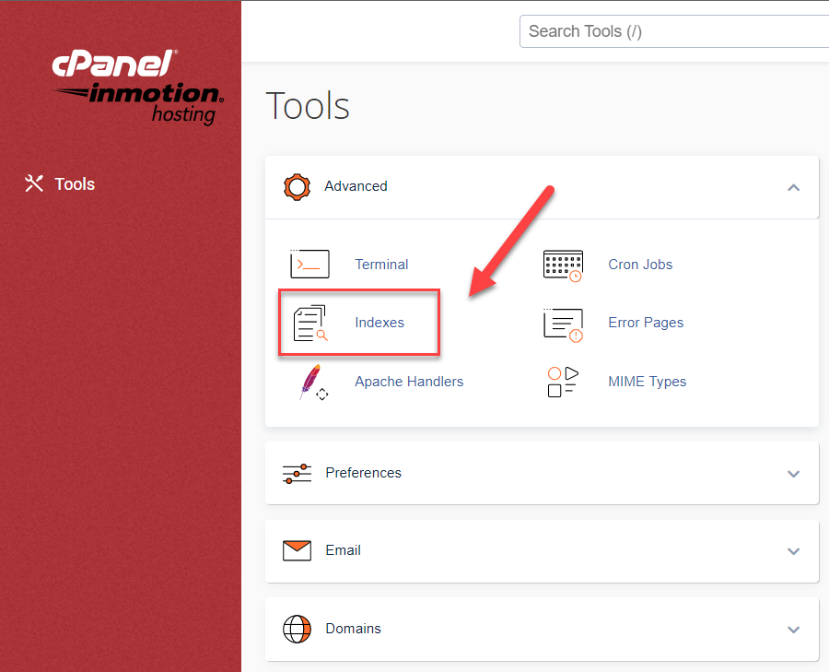Collapse the Advanced section chevron
Viewport: 829px width, 672px height.
click(x=793, y=187)
